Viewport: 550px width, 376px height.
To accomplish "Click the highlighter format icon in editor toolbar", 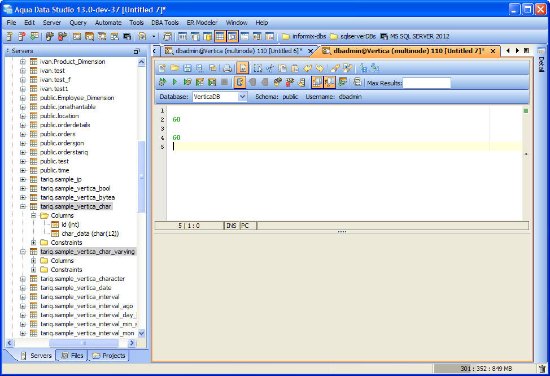I will click(335, 68).
